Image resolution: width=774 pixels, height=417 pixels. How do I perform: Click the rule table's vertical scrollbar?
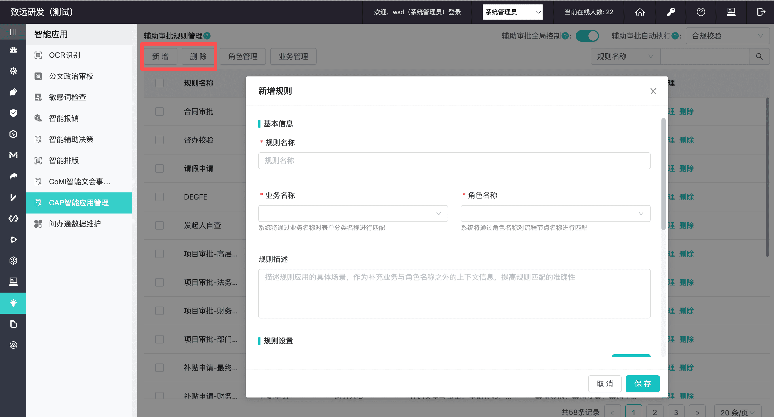(x=767, y=177)
